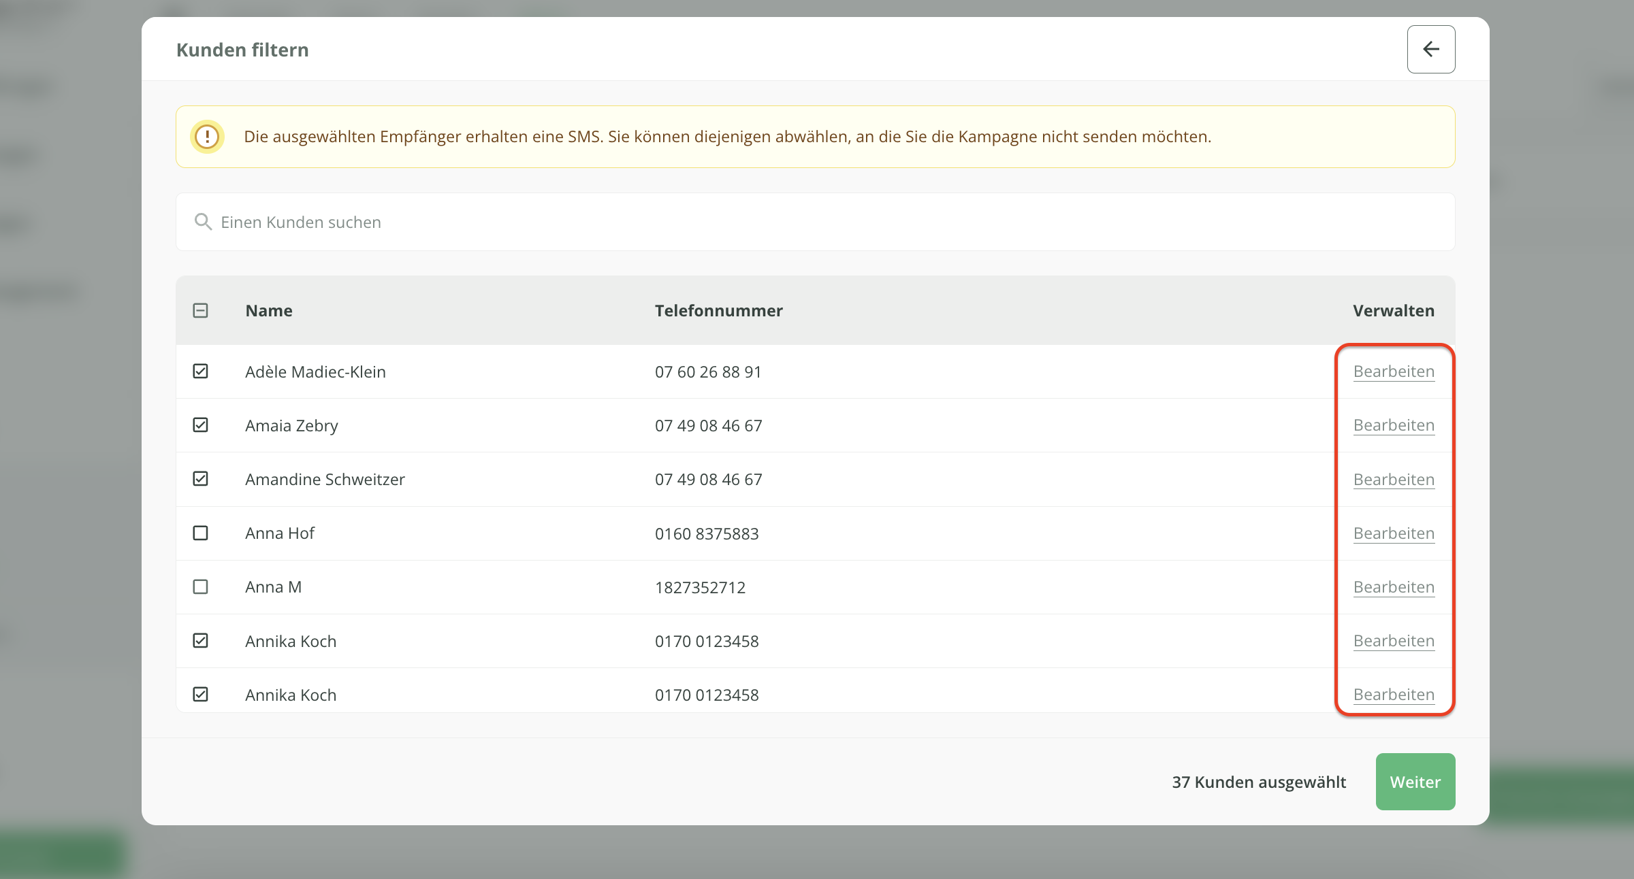Uncheck Adèle Madiec-Klein checkbox
The image size is (1634, 879).
(200, 371)
